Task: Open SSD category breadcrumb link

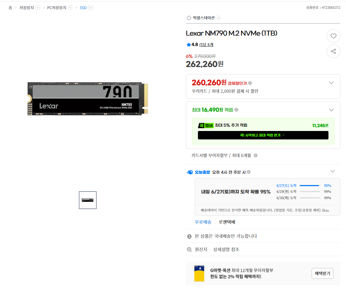Action: [83, 8]
